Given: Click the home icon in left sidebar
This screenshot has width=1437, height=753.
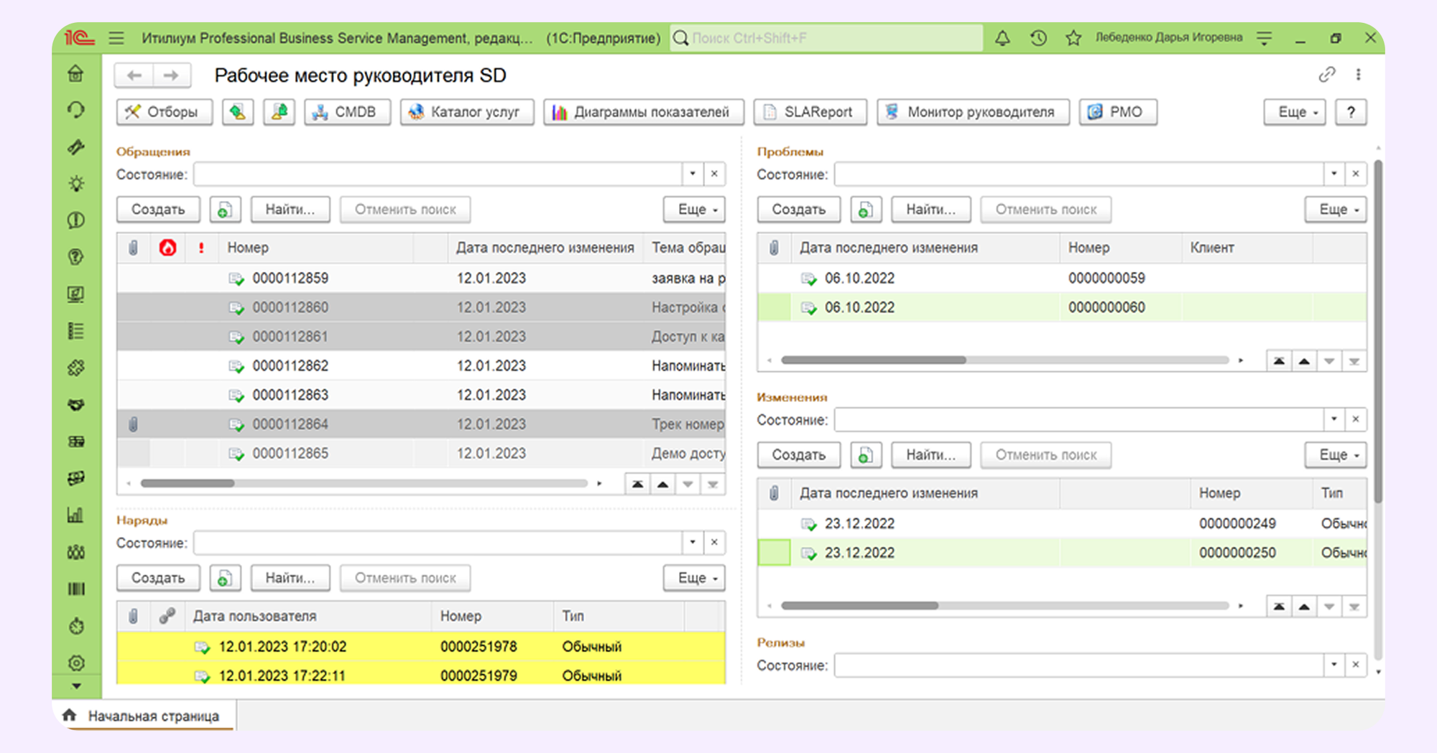Looking at the screenshot, I should (x=75, y=73).
